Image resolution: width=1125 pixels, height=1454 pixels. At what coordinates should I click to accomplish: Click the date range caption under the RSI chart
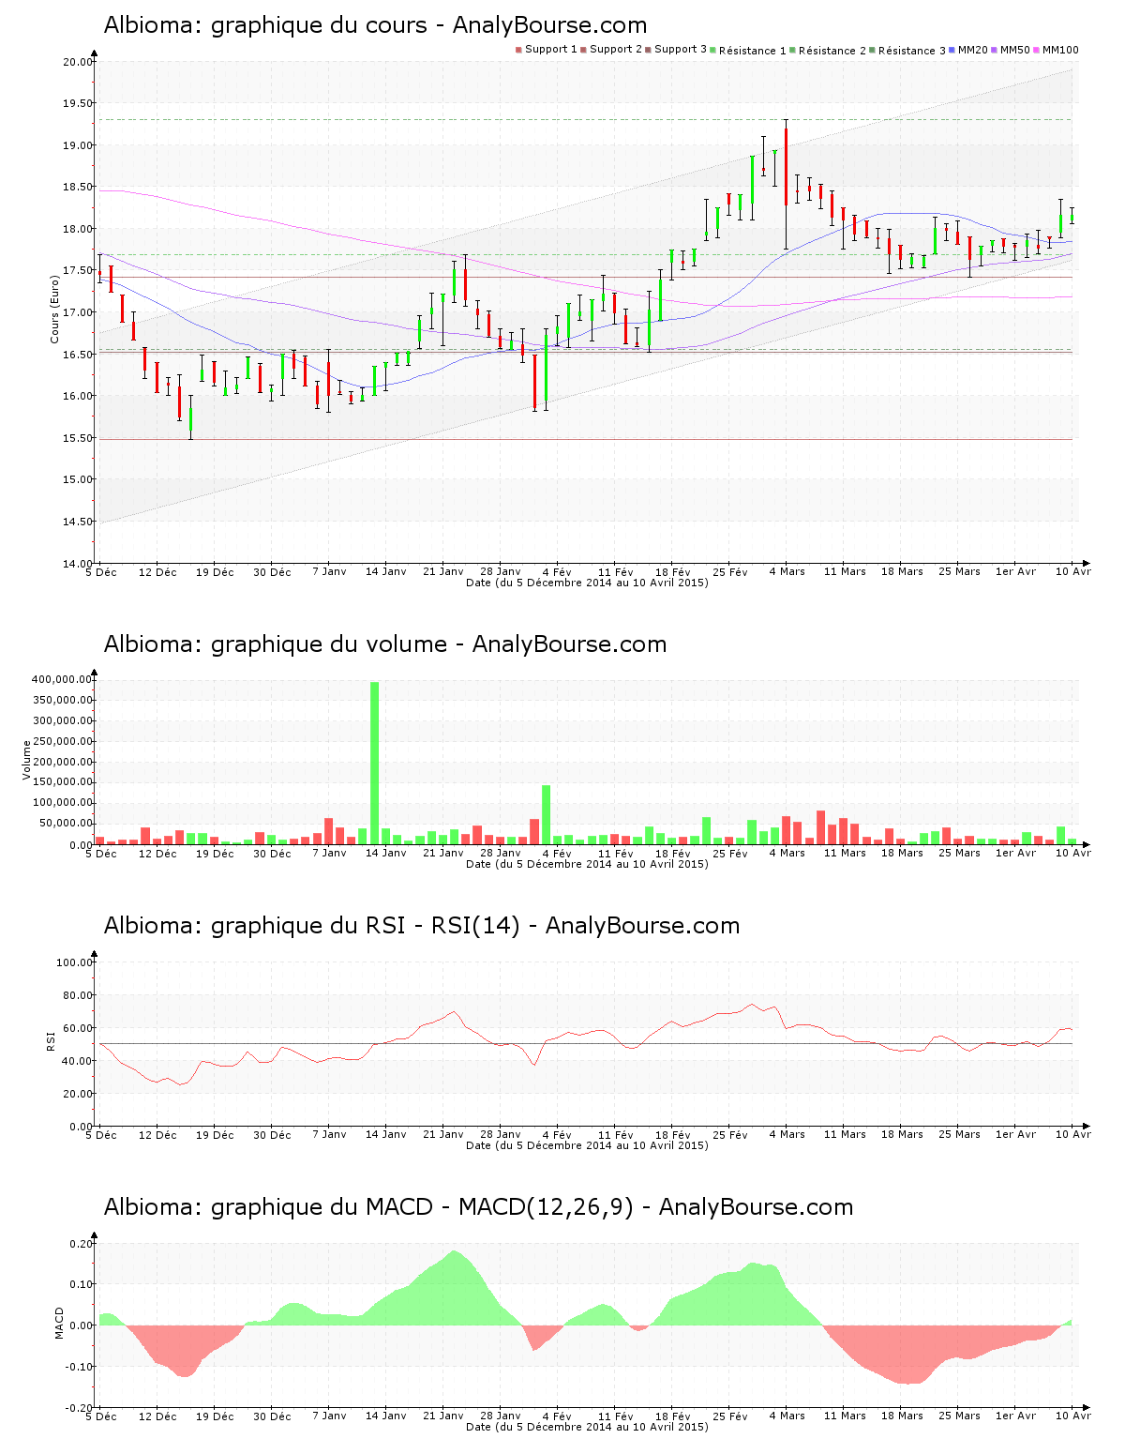(x=587, y=1145)
